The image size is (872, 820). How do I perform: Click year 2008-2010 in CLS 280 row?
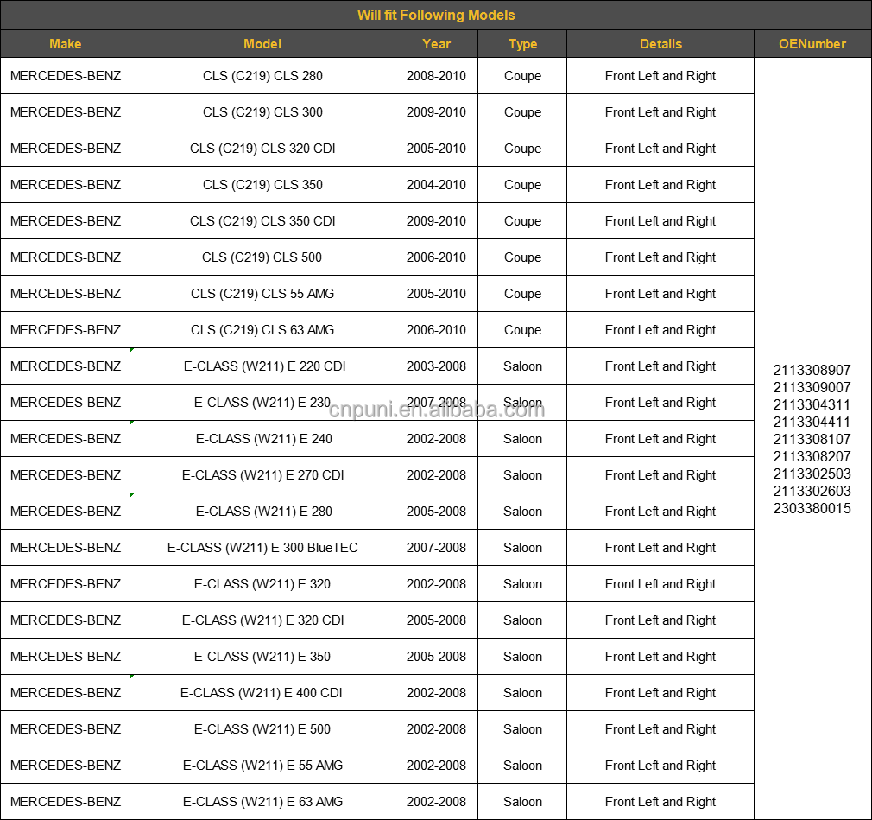(x=436, y=76)
